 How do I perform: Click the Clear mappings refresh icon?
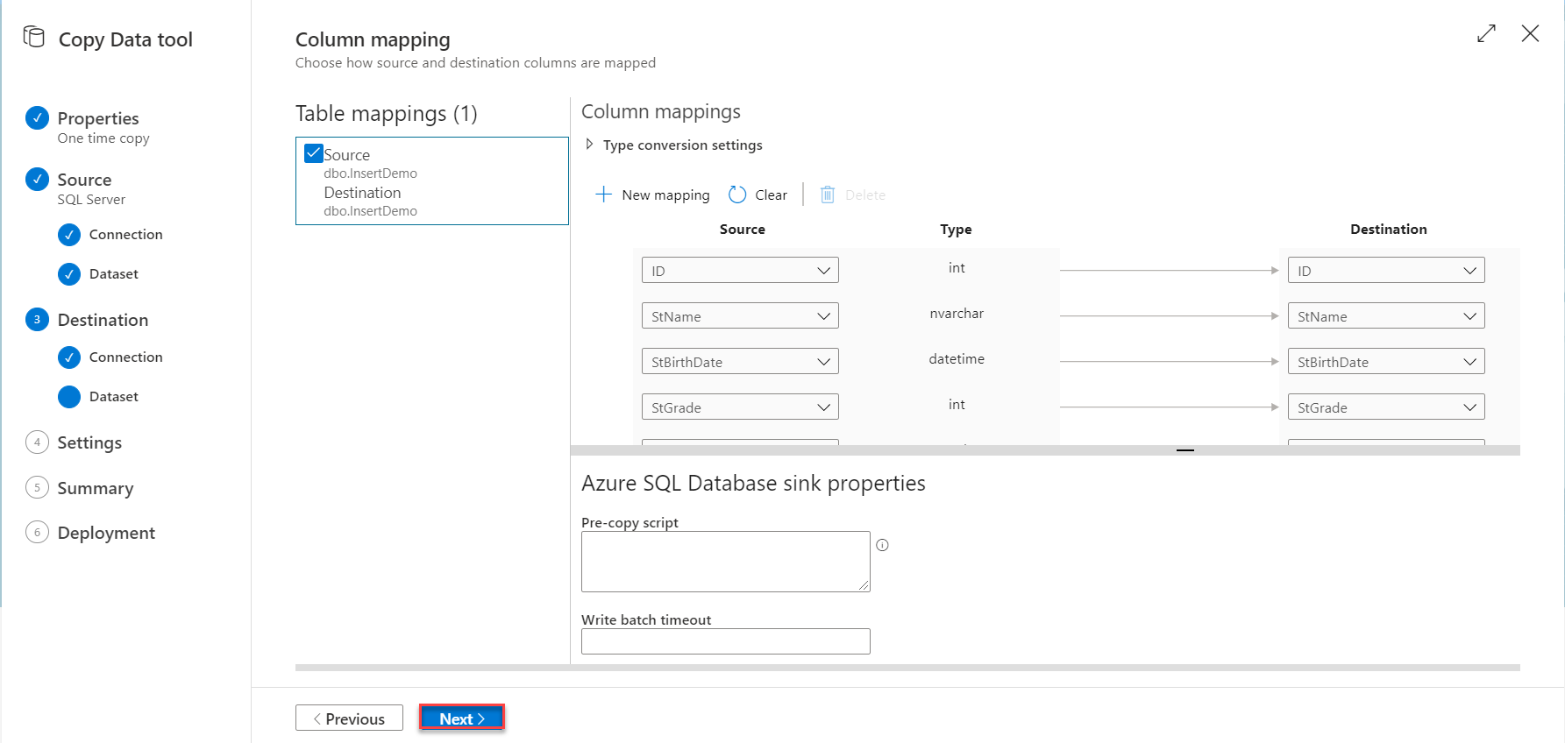[x=737, y=195]
